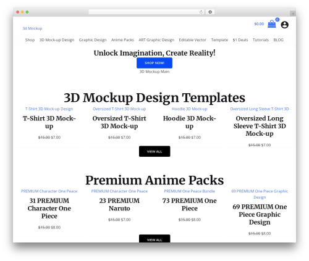309x261 pixels.
Task: Open the Shop menu item
Action: pos(30,40)
